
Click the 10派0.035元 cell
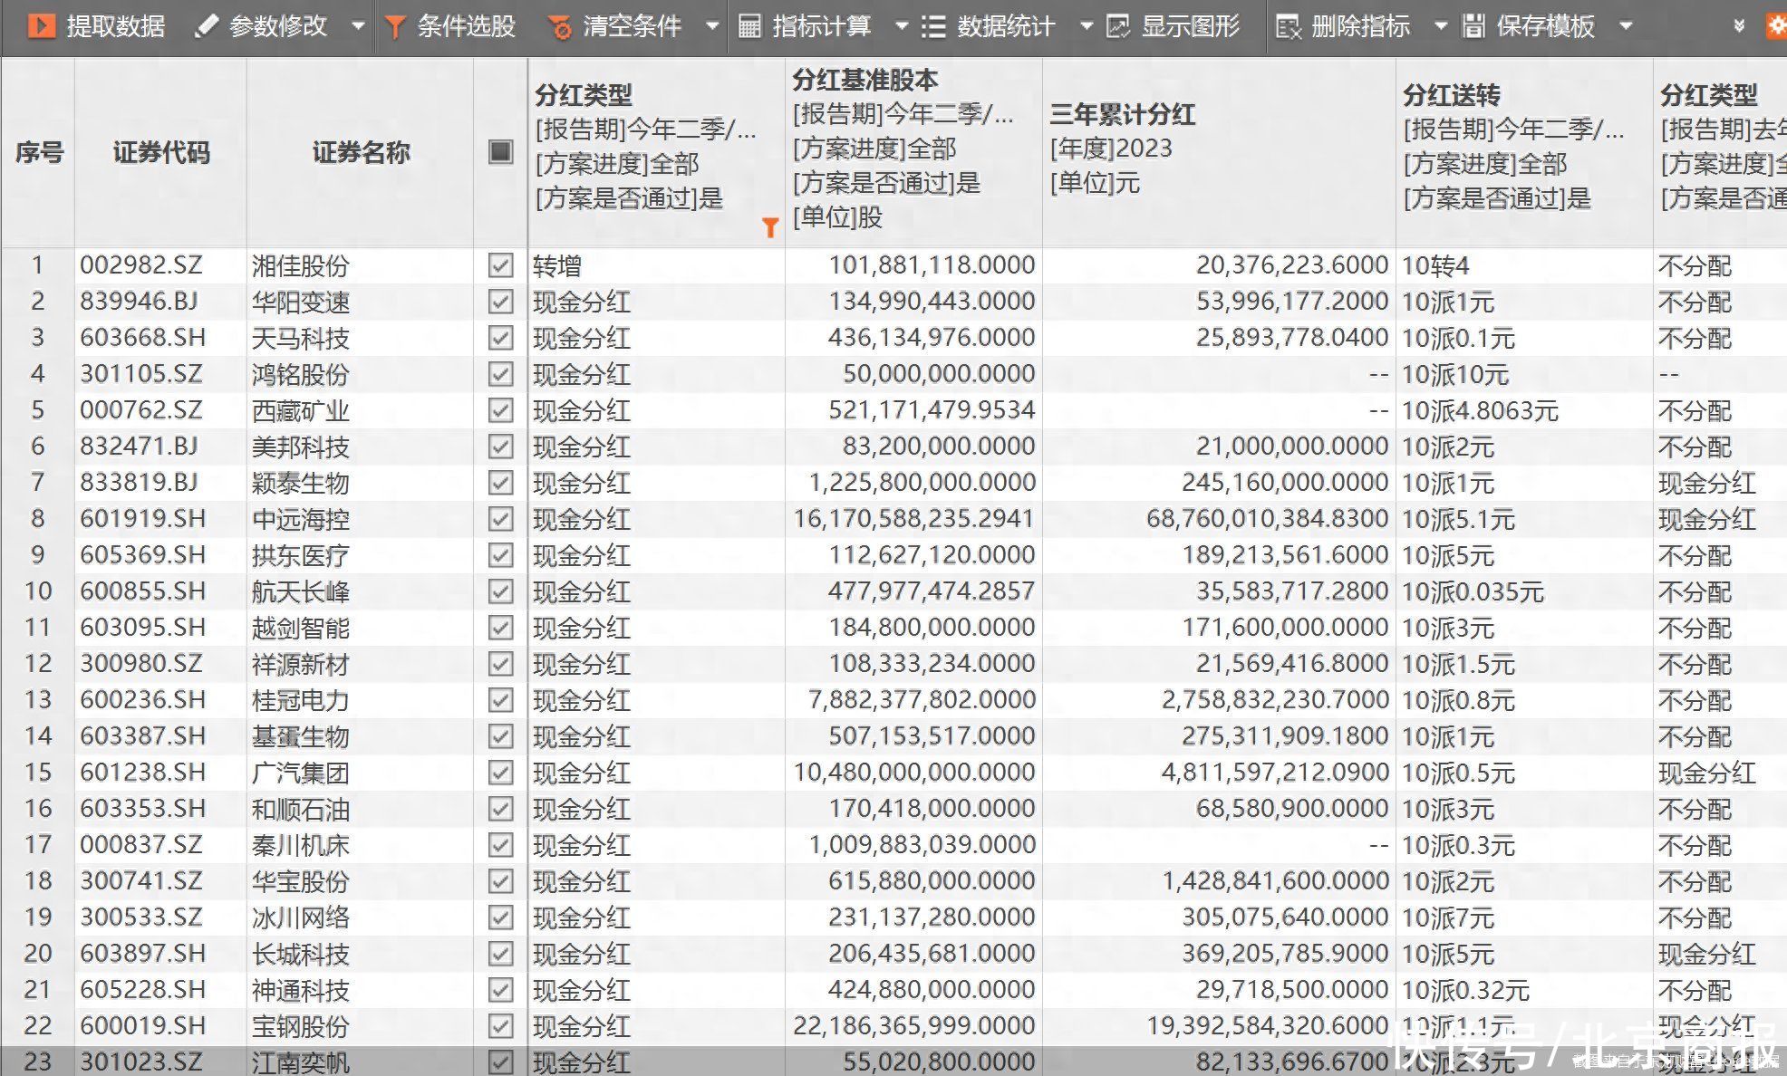(1473, 591)
